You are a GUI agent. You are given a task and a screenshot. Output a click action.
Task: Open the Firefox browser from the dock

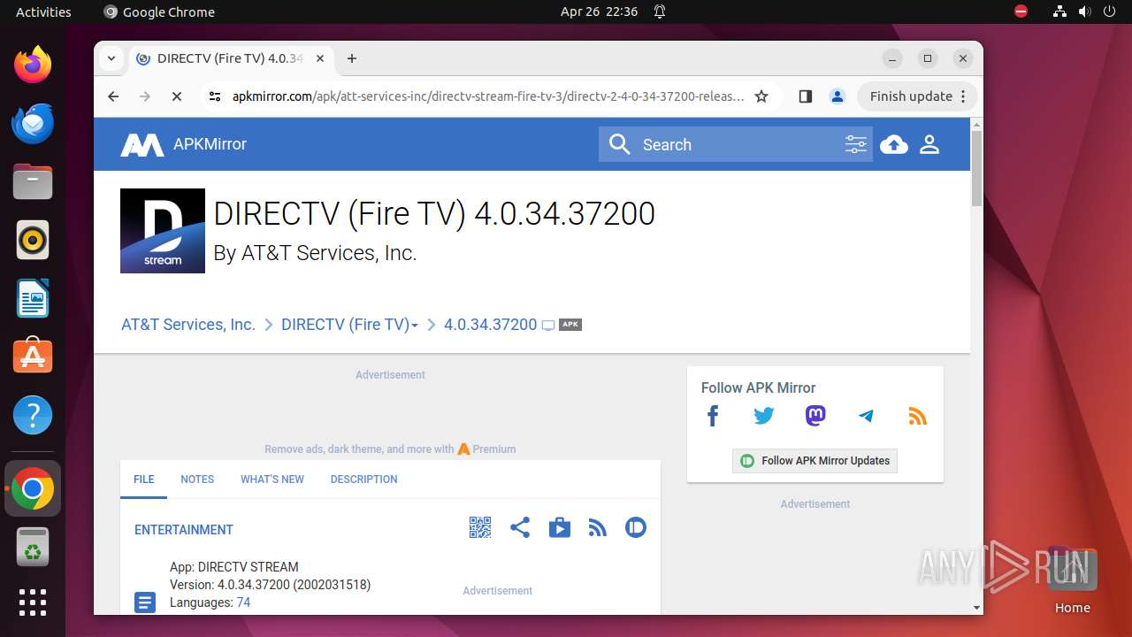pos(33,65)
